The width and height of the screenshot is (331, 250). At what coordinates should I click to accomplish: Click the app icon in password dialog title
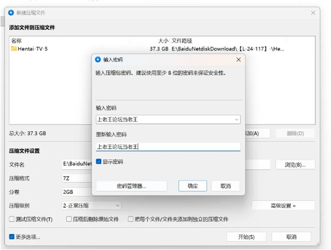[x=98, y=60]
